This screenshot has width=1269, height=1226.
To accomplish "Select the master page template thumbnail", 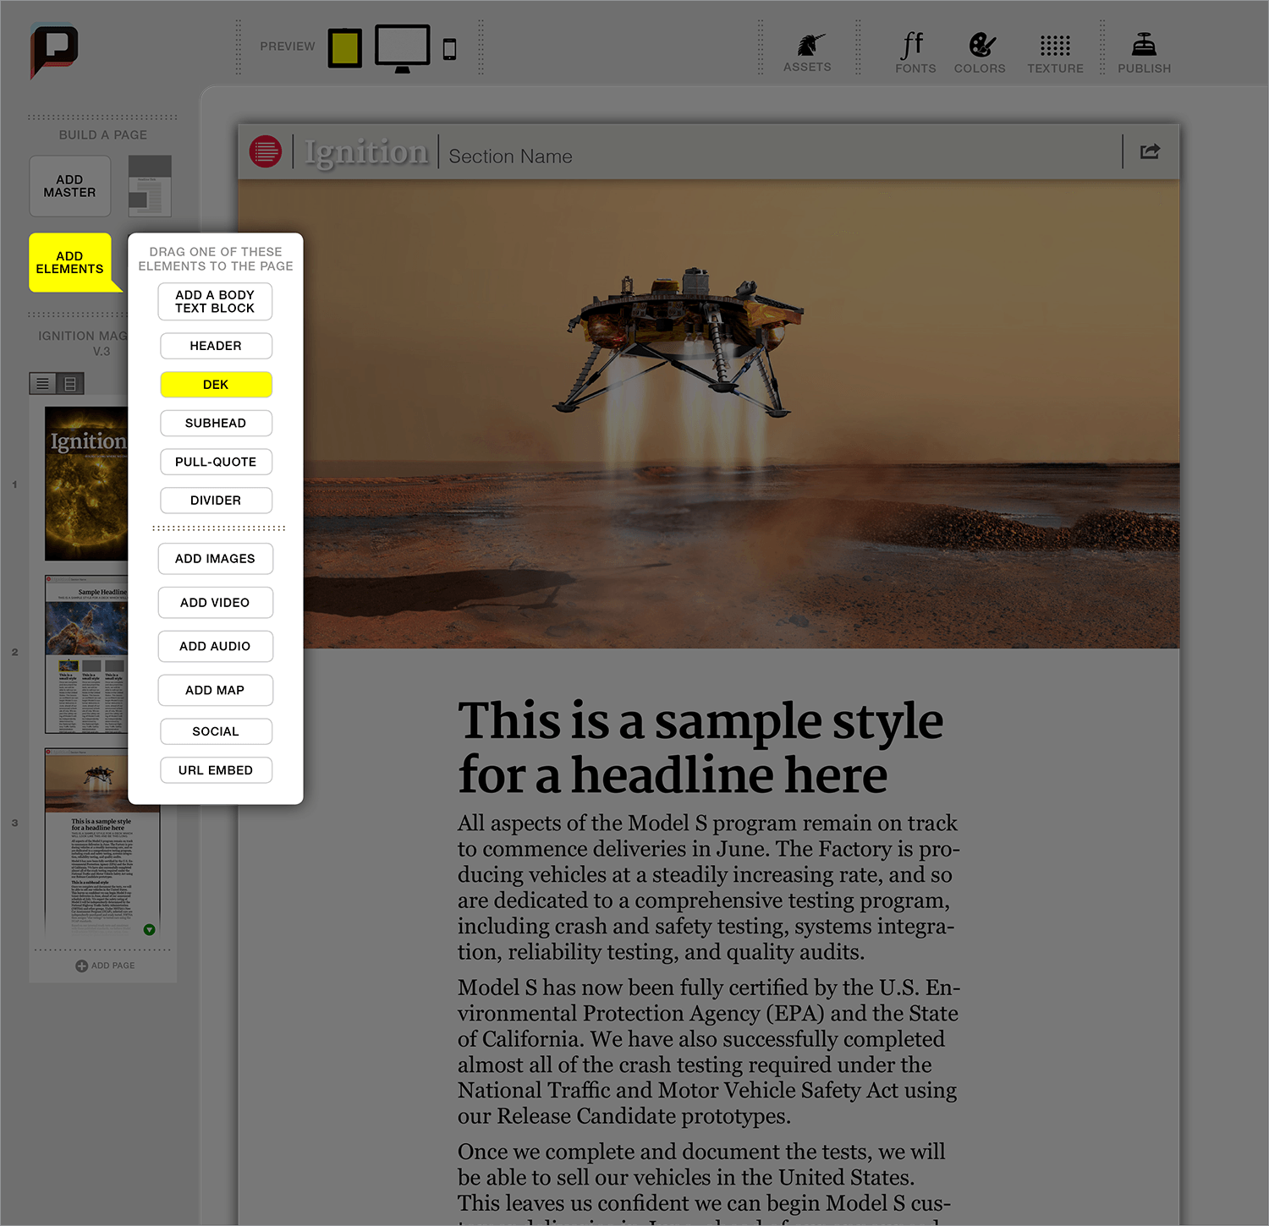I will (x=150, y=185).
